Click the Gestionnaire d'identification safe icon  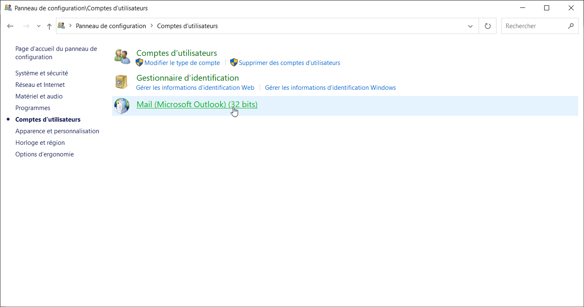click(x=122, y=82)
